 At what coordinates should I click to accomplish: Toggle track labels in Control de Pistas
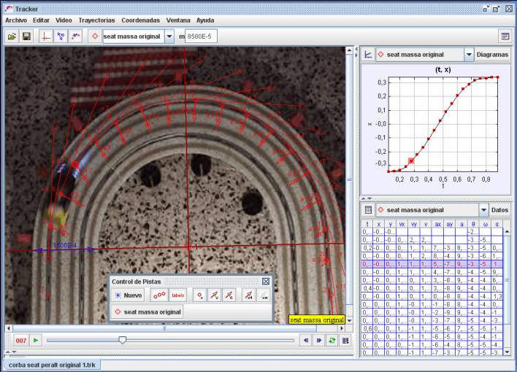(177, 295)
